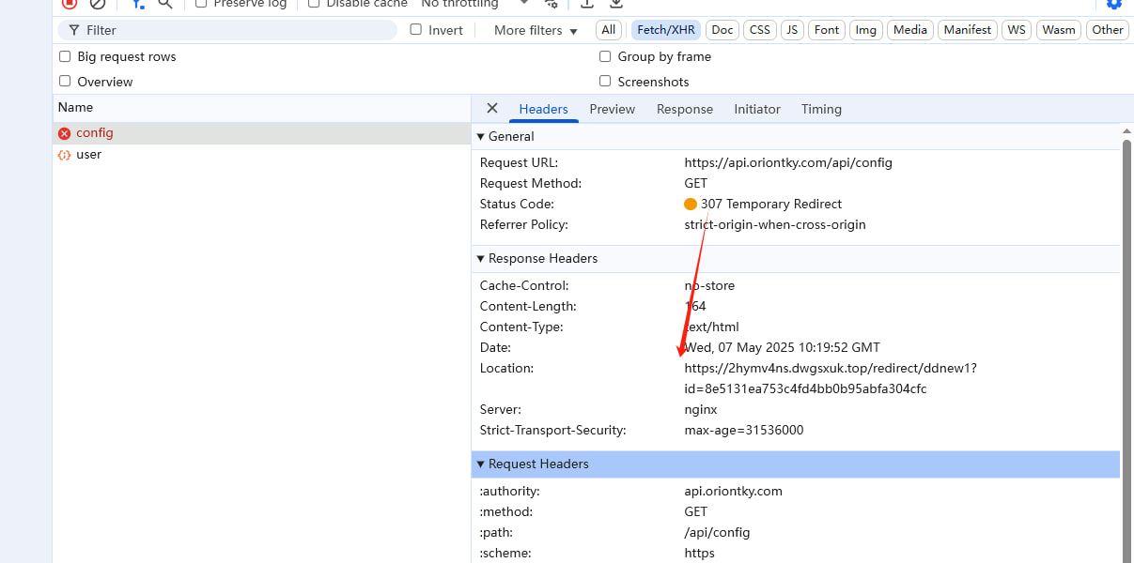This screenshot has height=563, width=1134.
Task: Click the Content-Type value text/html
Action: tap(711, 327)
